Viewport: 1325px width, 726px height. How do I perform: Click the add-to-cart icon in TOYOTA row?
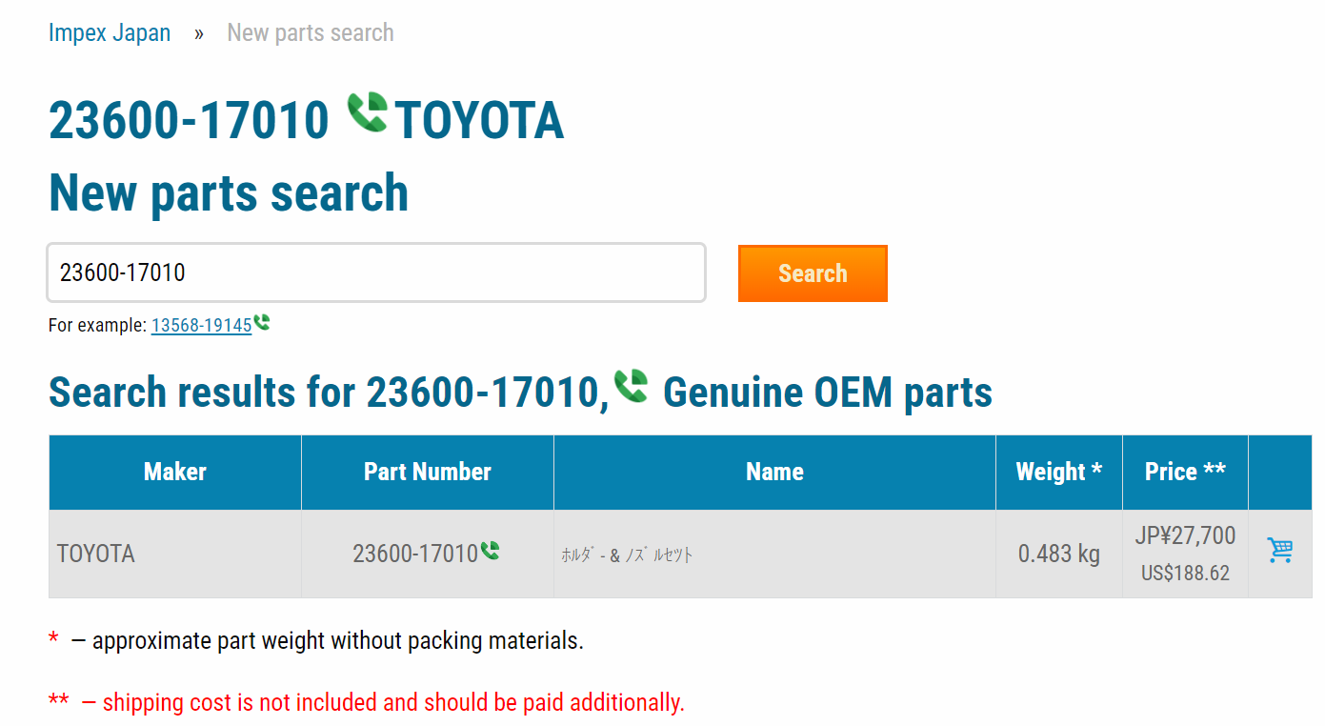coord(1279,550)
